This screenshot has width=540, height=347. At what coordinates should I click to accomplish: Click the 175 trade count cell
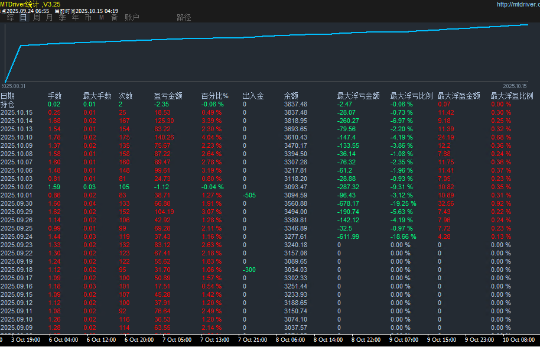click(124, 137)
